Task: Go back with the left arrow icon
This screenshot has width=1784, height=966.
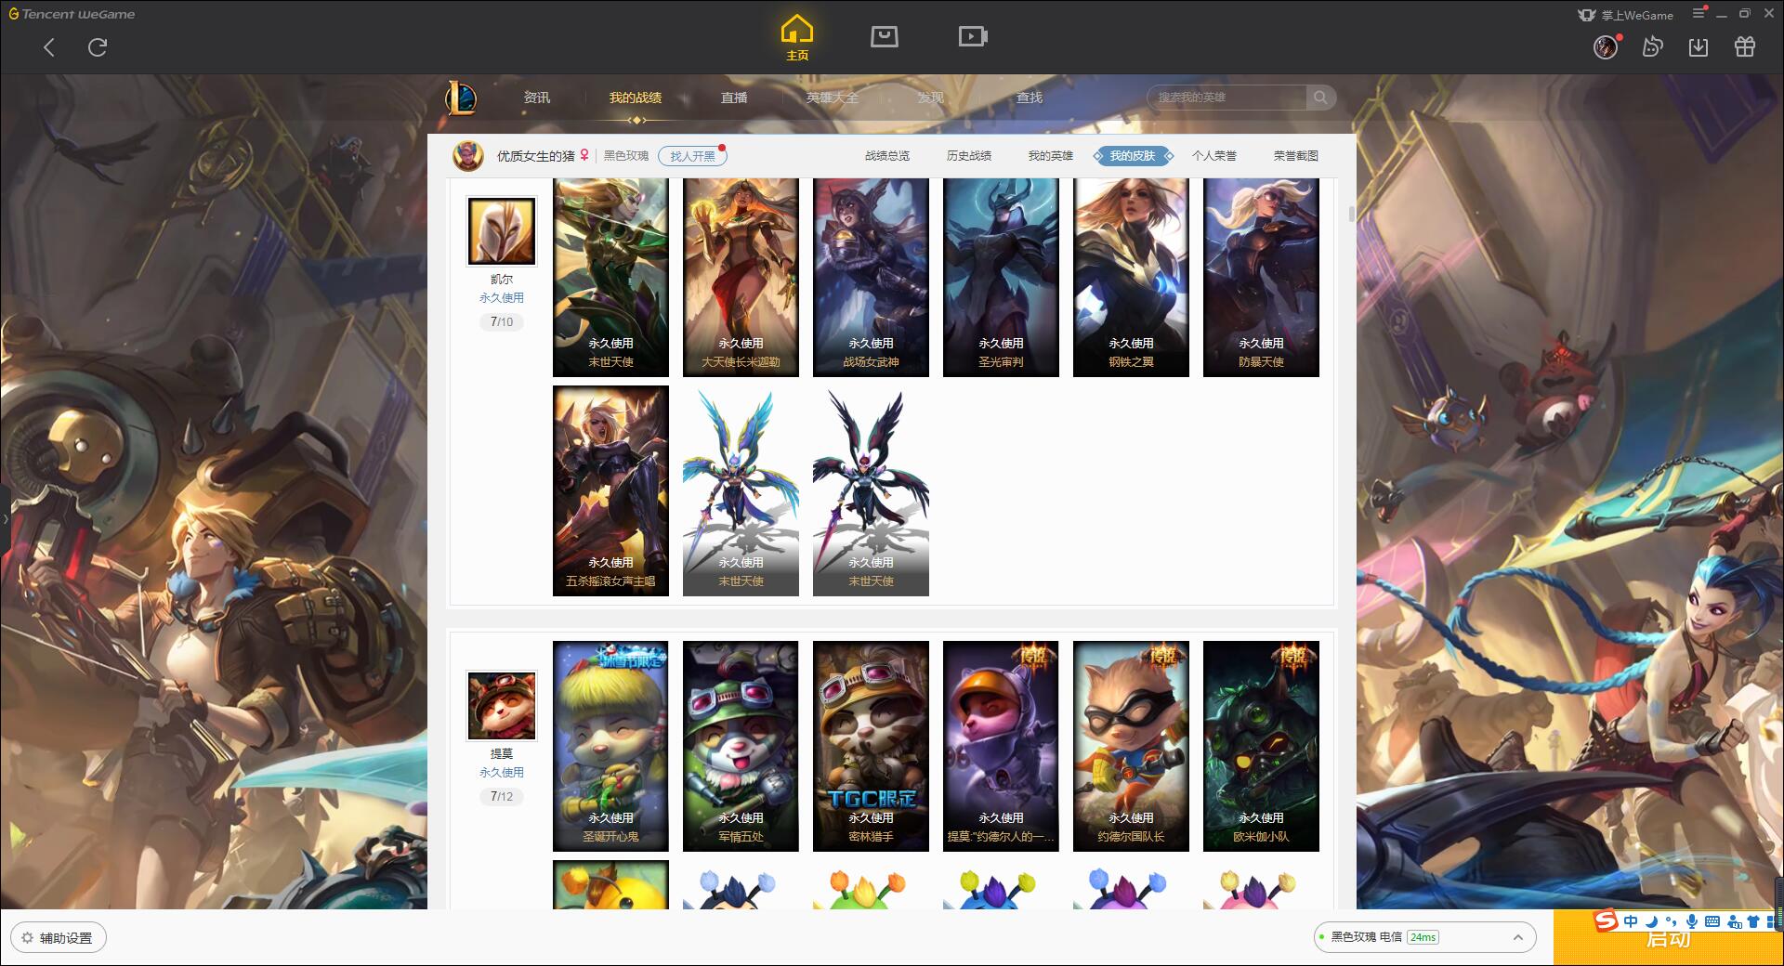Action: [49, 47]
